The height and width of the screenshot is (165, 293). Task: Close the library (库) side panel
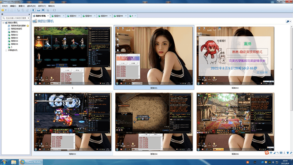pyautogui.click(x=29, y=14)
